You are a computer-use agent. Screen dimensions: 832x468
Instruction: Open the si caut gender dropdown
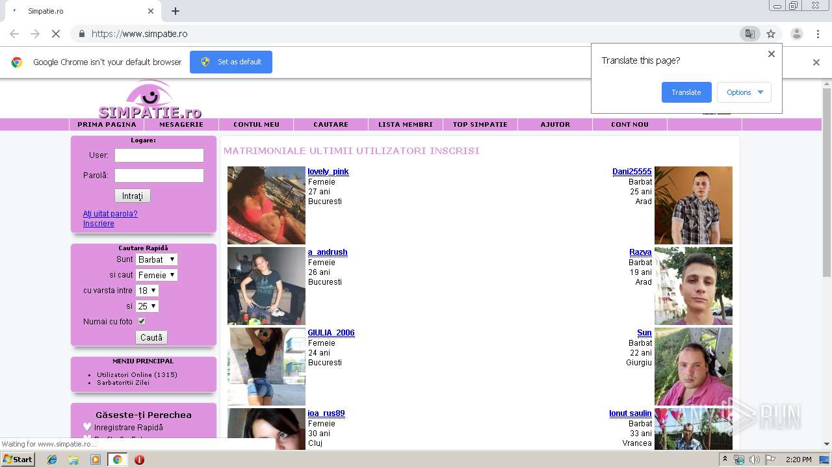(157, 275)
